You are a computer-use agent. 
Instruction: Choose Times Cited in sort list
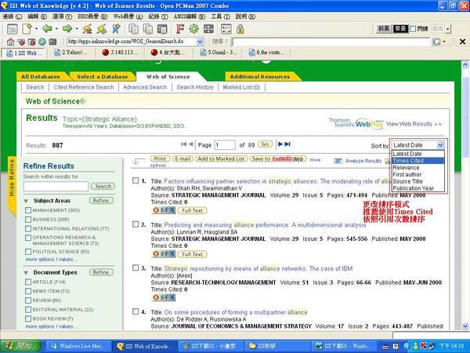pyautogui.click(x=418, y=161)
